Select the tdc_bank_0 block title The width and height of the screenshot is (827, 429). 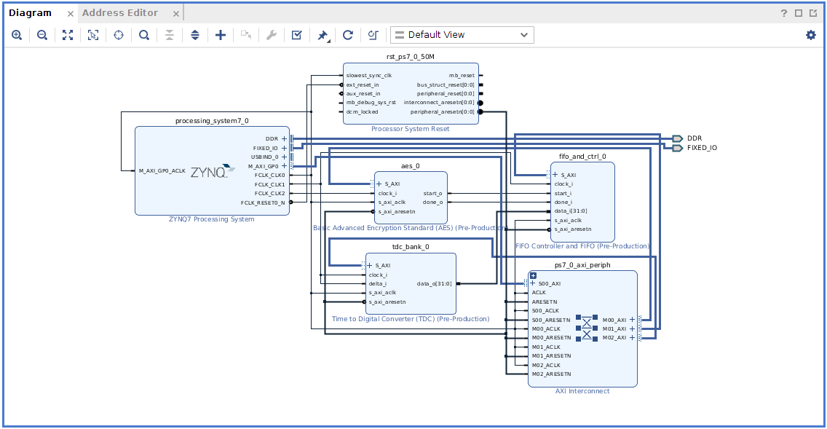point(411,246)
